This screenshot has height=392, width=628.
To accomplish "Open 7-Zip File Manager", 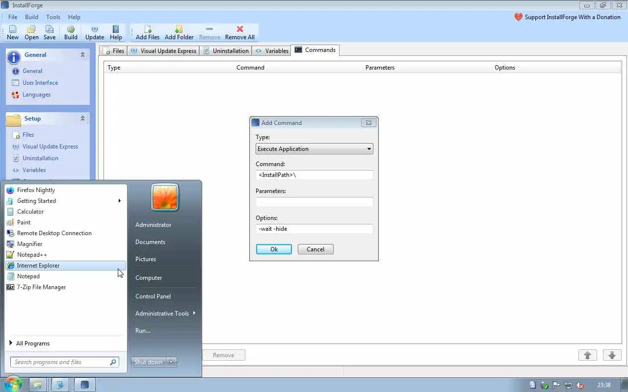I will point(65,287).
